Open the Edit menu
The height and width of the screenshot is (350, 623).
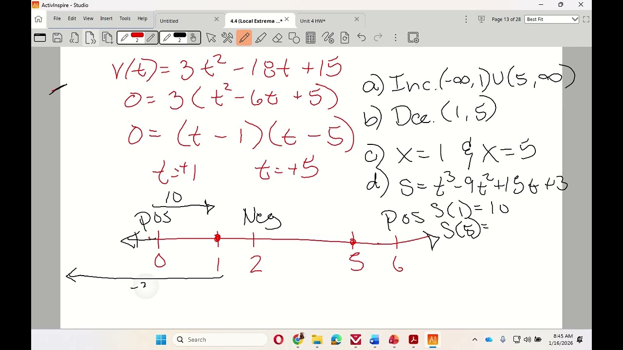[x=72, y=18]
